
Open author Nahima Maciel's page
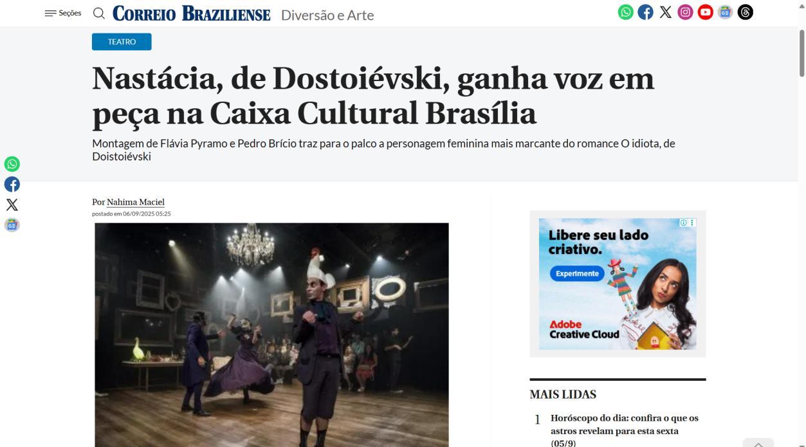click(136, 202)
